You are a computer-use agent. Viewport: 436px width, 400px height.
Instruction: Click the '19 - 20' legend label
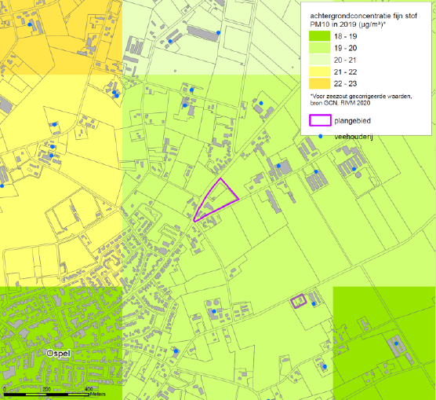pyautogui.click(x=345, y=48)
